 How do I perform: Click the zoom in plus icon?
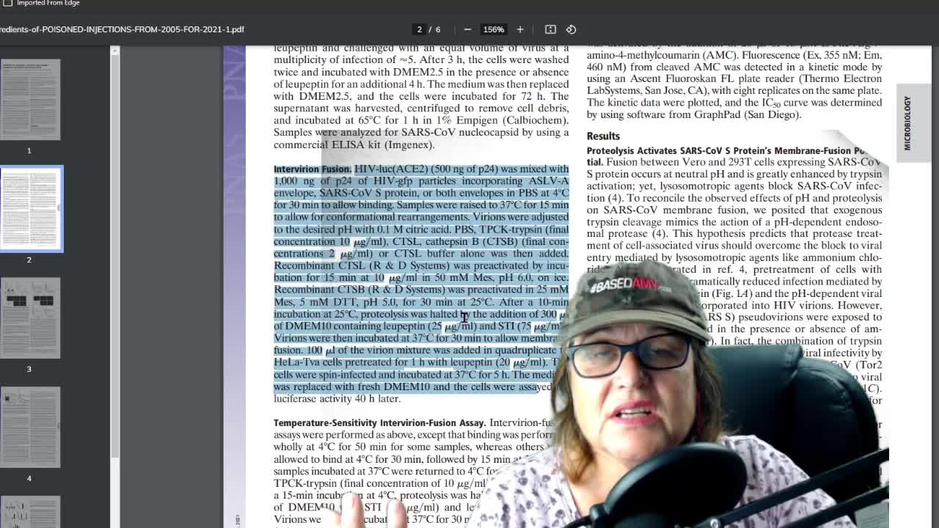(x=520, y=29)
